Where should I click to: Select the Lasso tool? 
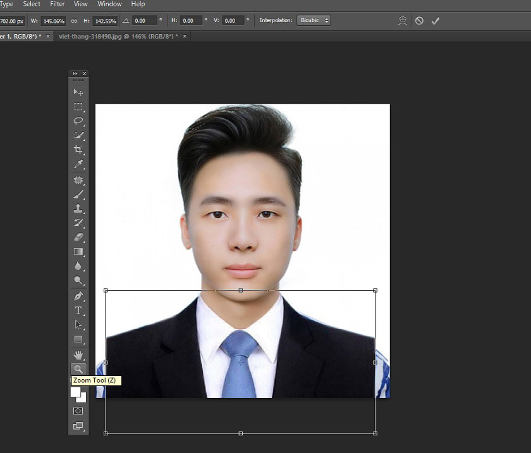(x=78, y=121)
